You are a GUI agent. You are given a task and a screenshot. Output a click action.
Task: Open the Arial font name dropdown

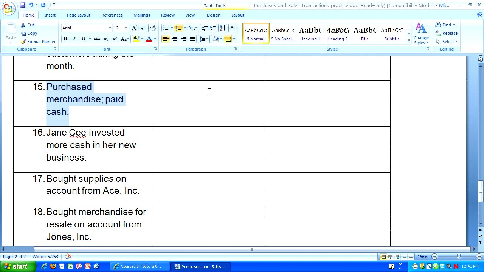[x=110, y=28]
